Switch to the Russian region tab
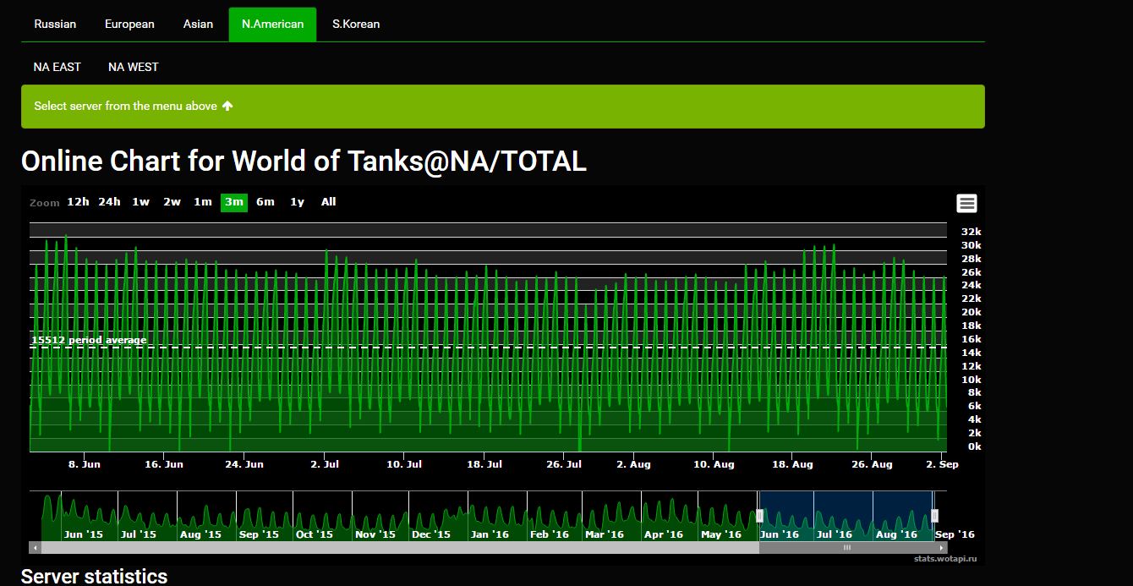Screen dimensions: 1133x586 click(x=55, y=24)
